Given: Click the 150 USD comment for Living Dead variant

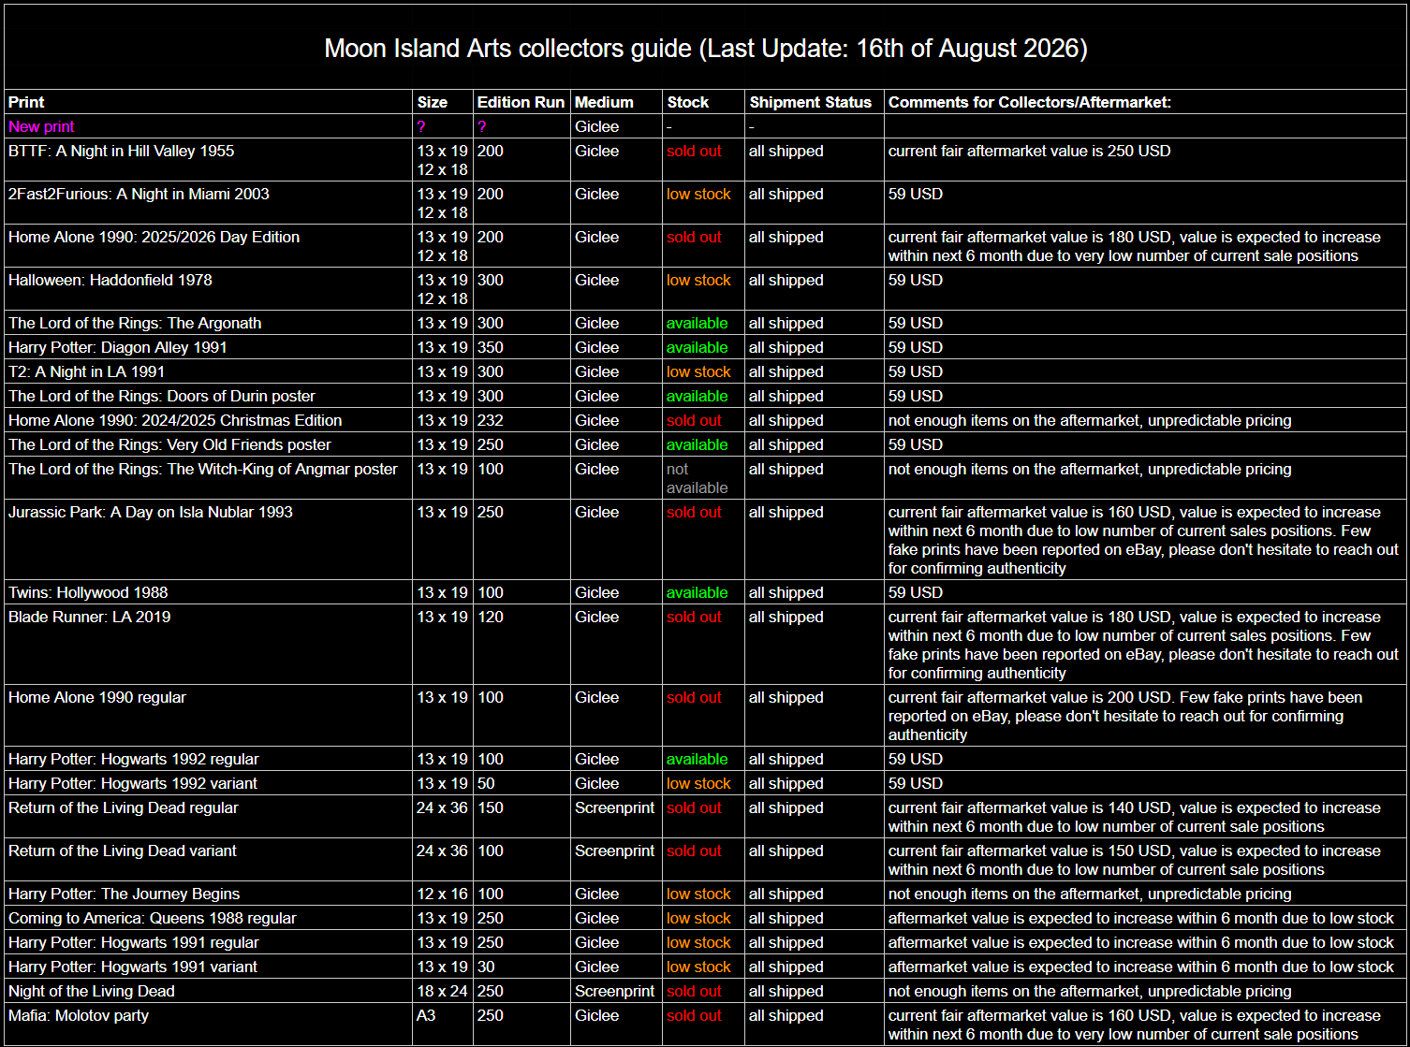Looking at the screenshot, I should coord(1135,860).
